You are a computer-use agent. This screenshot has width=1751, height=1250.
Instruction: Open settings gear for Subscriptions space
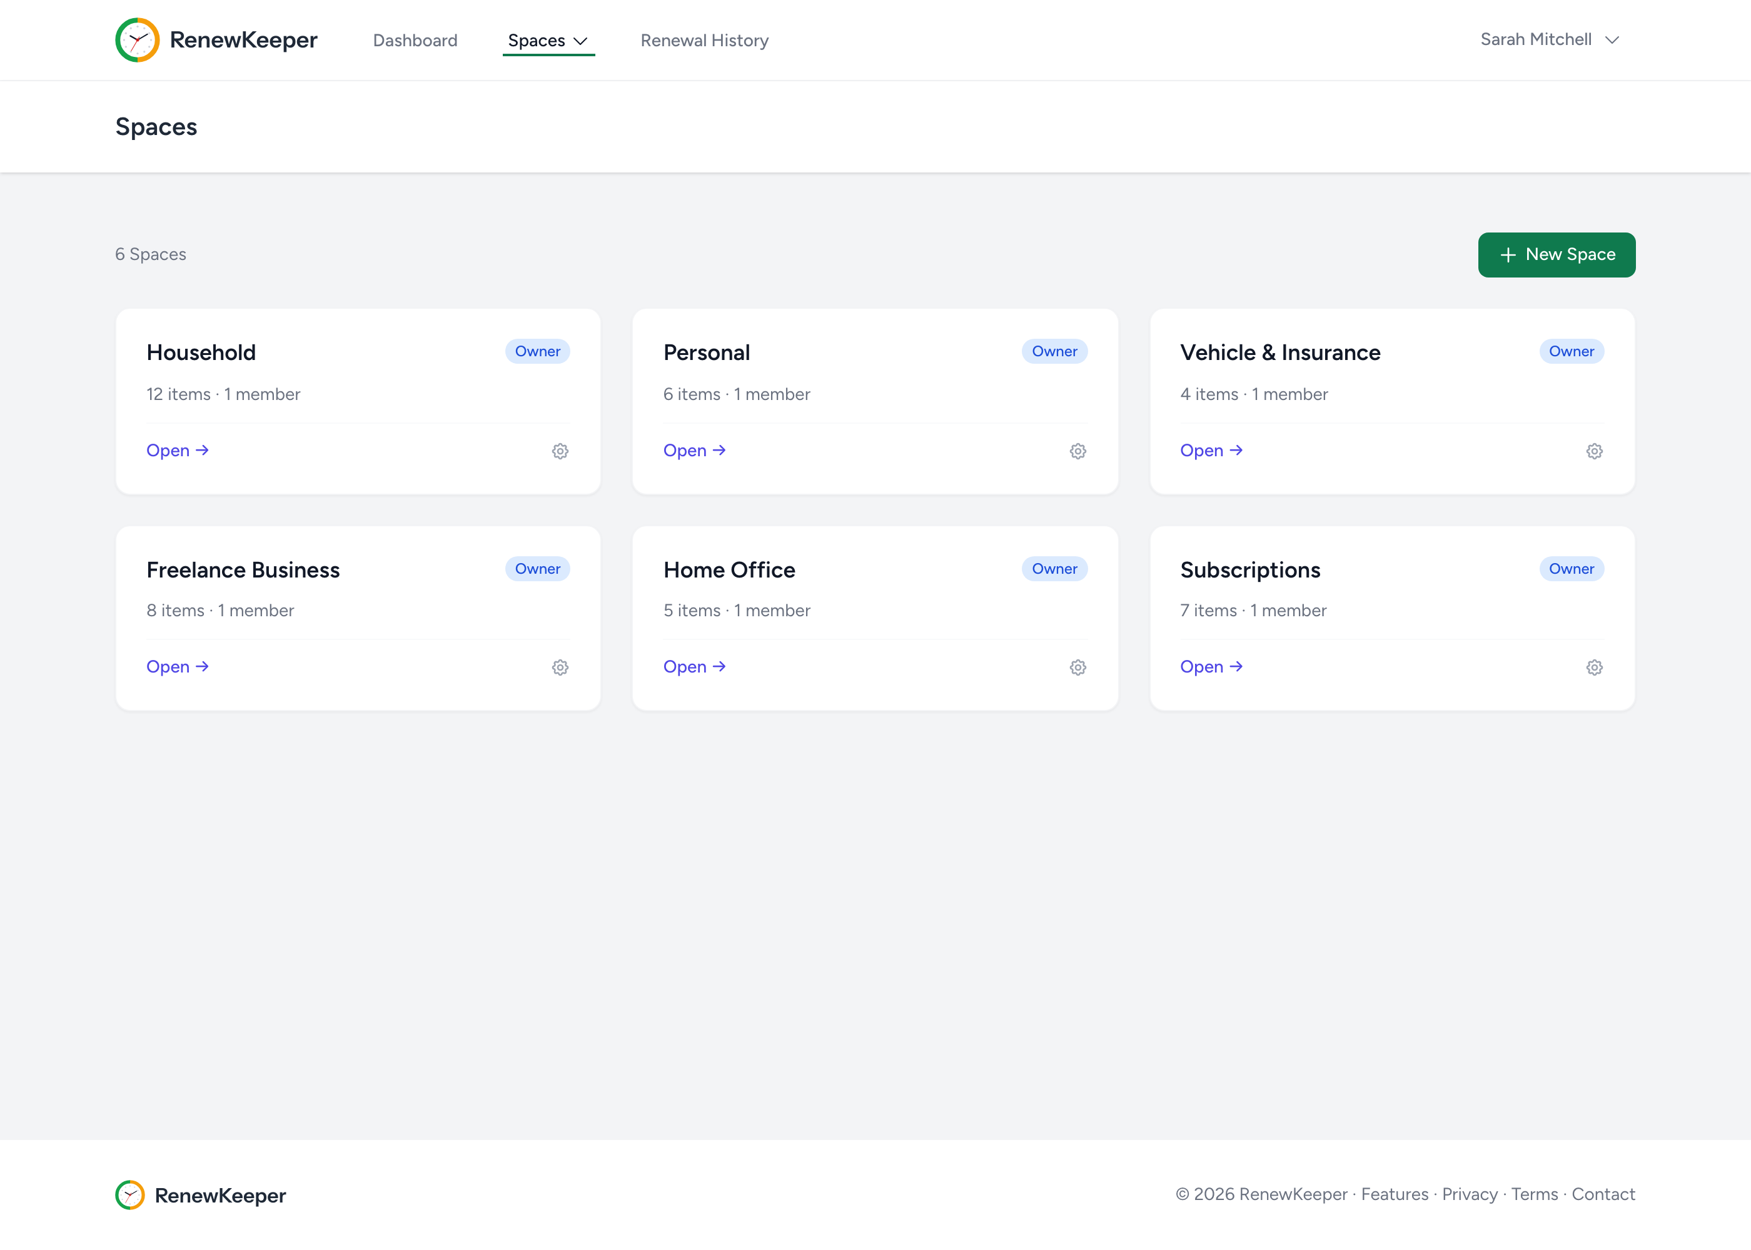(1594, 667)
